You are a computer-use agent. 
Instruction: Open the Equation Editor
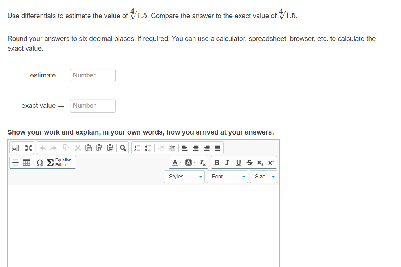pos(58,162)
